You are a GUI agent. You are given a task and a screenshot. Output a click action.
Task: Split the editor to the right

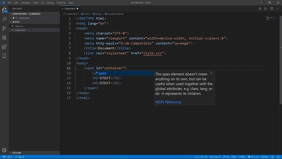[x=272, y=9]
